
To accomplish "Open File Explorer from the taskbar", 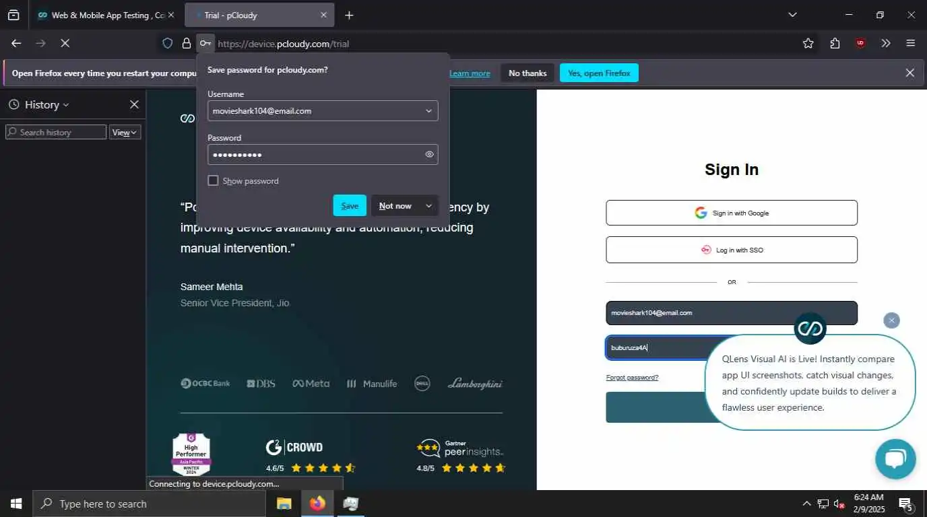I will pyautogui.click(x=284, y=504).
